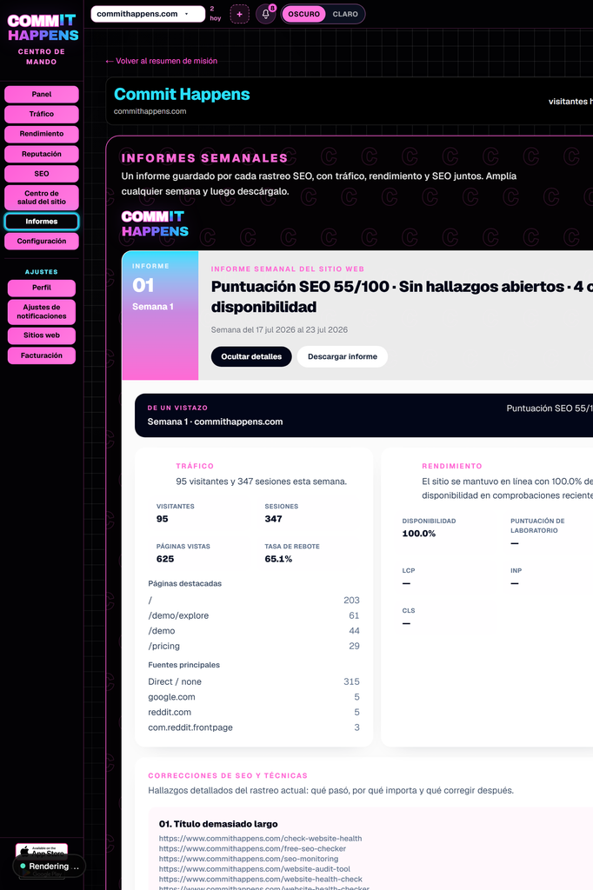Open Sitios web settings
This screenshot has width=593, height=890.
(x=42, y=335)
